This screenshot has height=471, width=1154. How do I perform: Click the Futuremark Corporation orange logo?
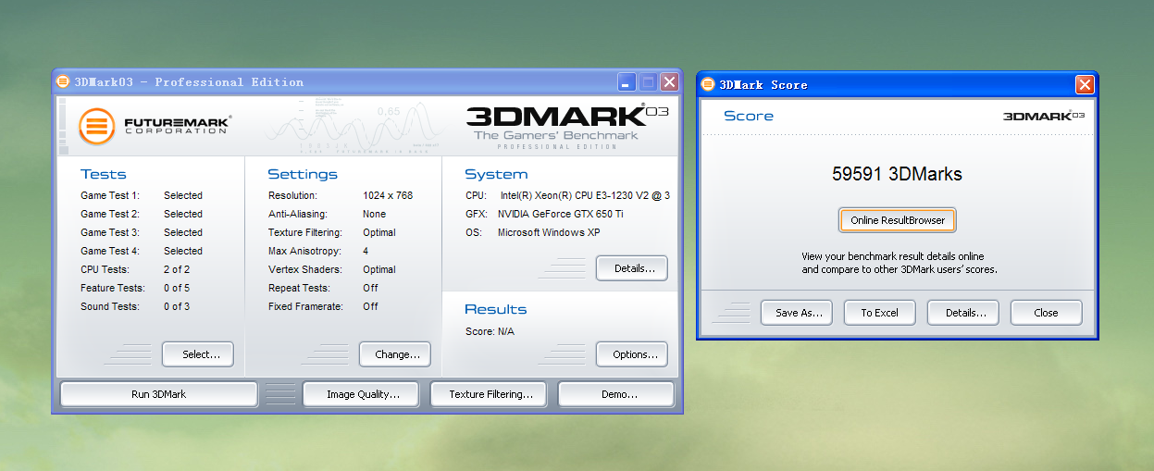click(96, 127)
